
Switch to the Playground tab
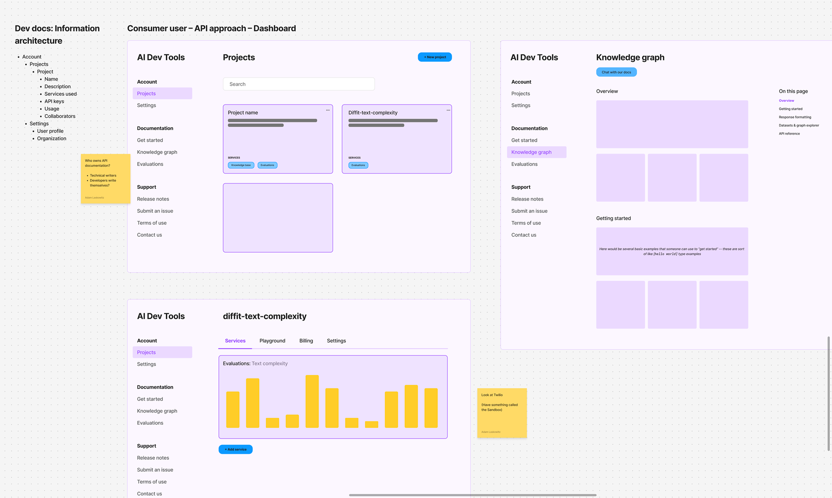tap(272, 341)
